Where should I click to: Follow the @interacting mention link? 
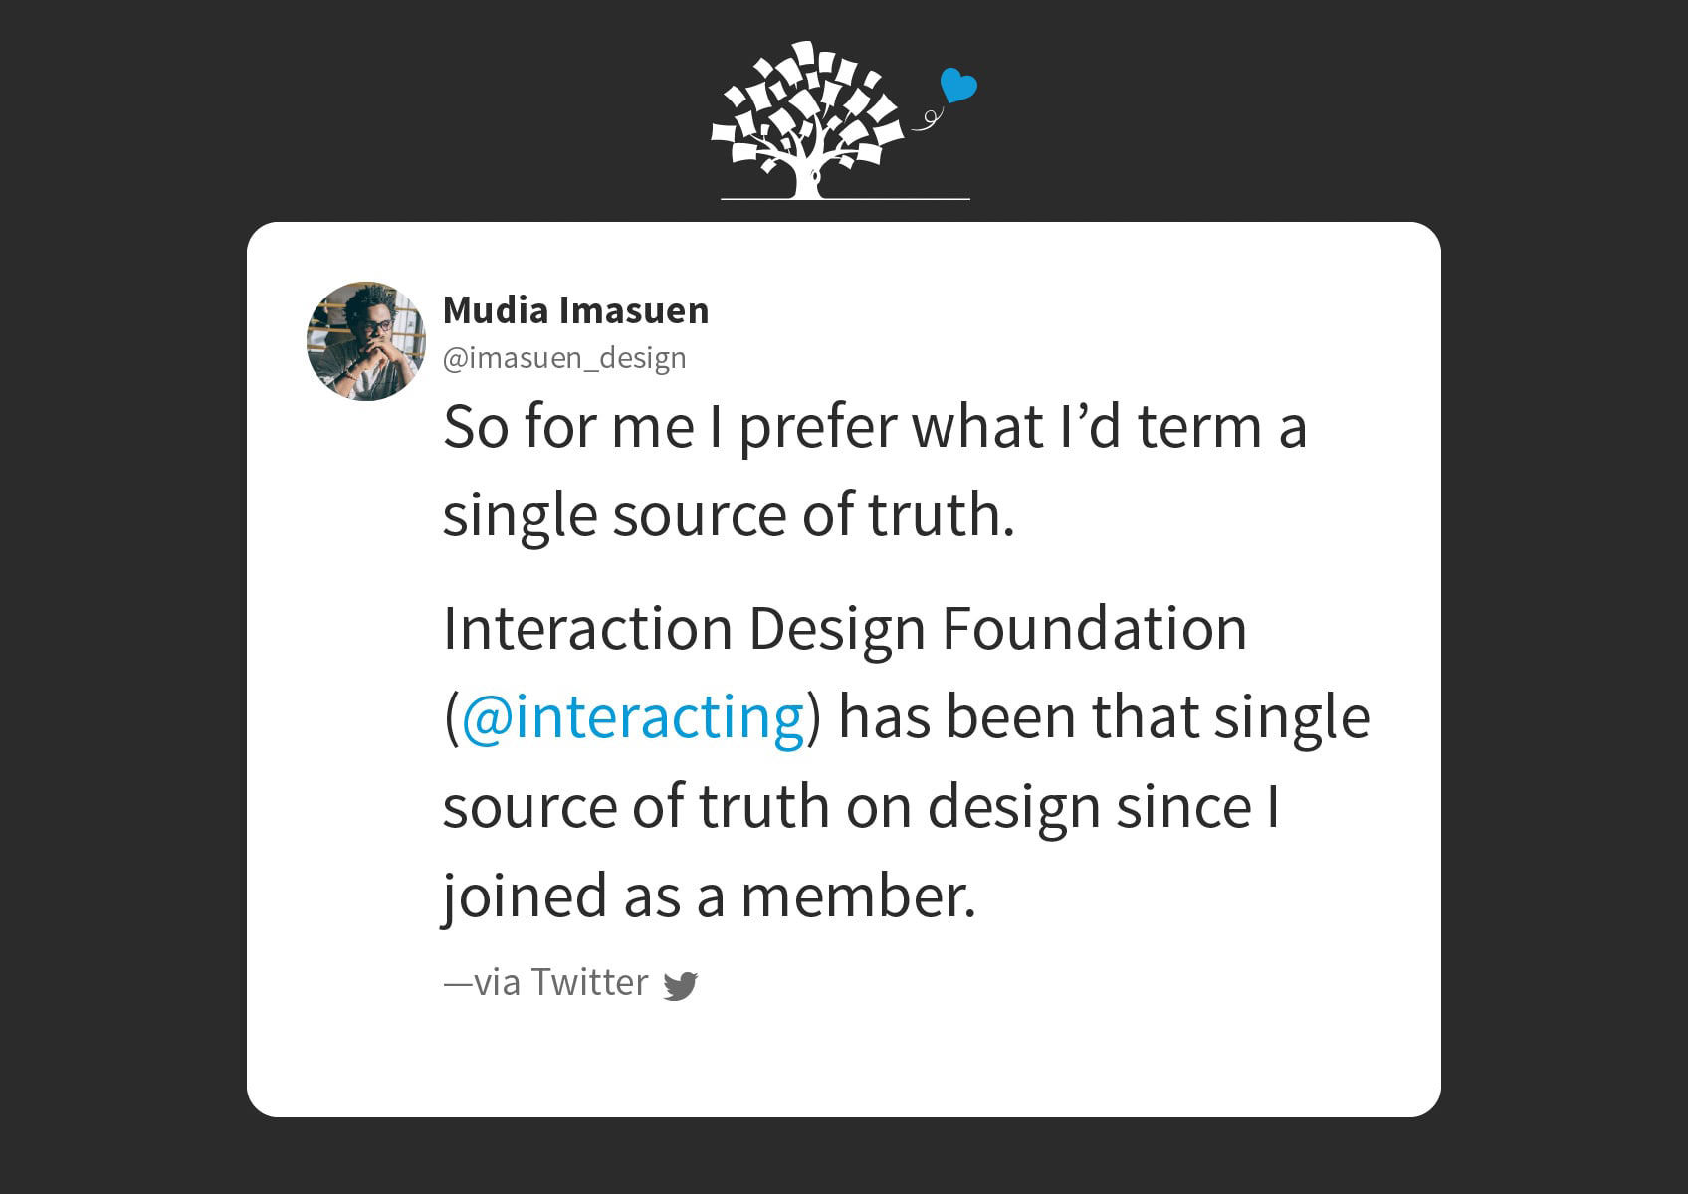pyautogui.click(x=633, y=717)
